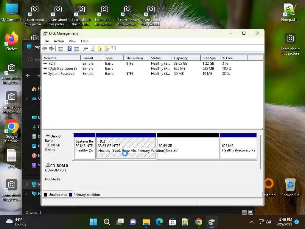Viewport: 305px width, 229px height.
Task: Open taskbar Search magnifier
Action: tap(107, 222)
